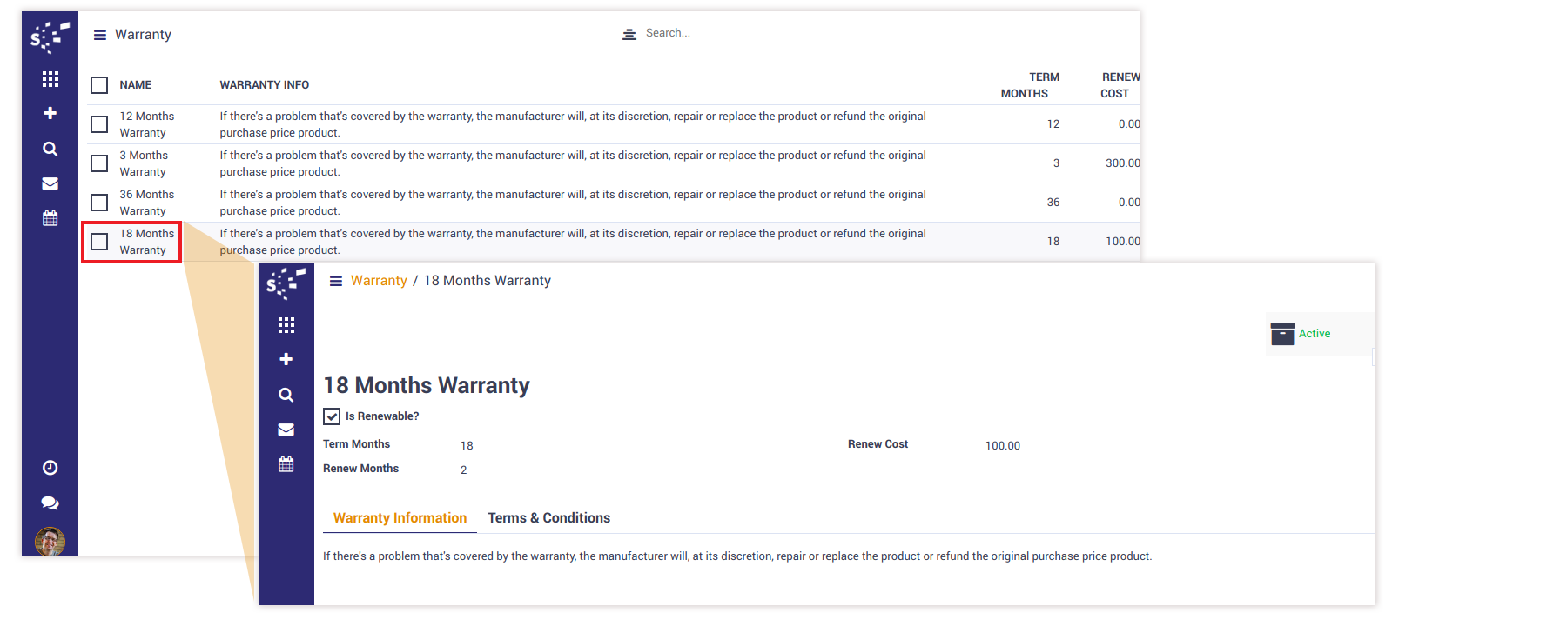Viewport: 1567px width, 626px height.
Task: Check the 12 Months Warranty row checkbox
Action: coord(99,124)
